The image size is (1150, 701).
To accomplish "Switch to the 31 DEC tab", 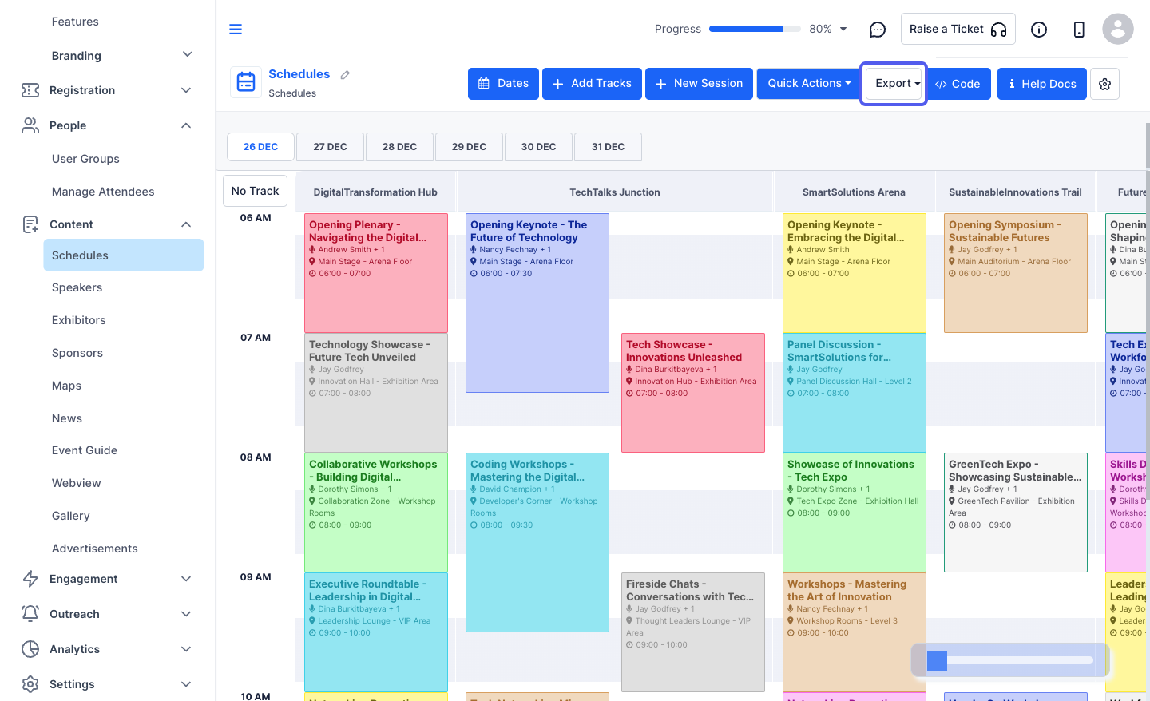I will click(608, 147).
